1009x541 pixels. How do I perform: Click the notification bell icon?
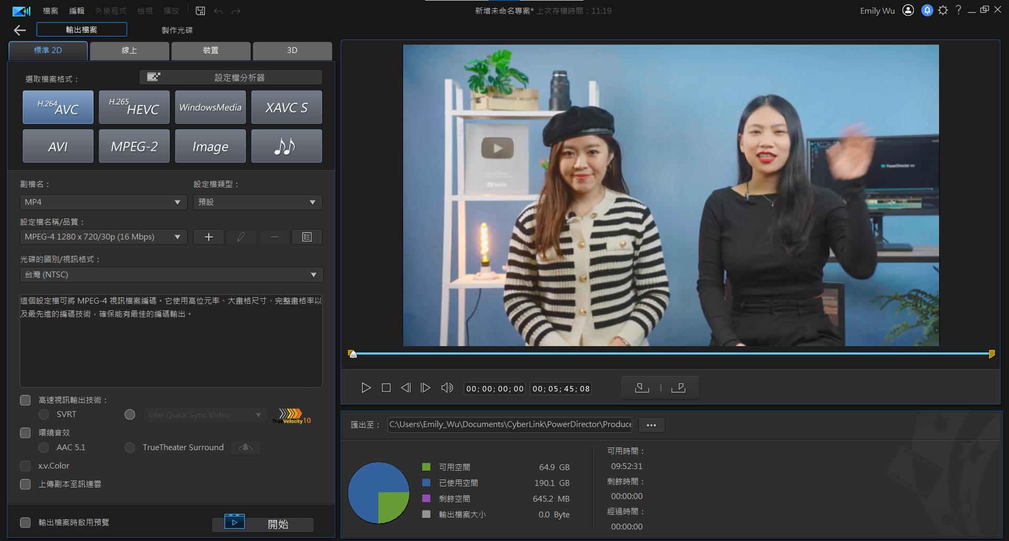(x=927, y=11)
